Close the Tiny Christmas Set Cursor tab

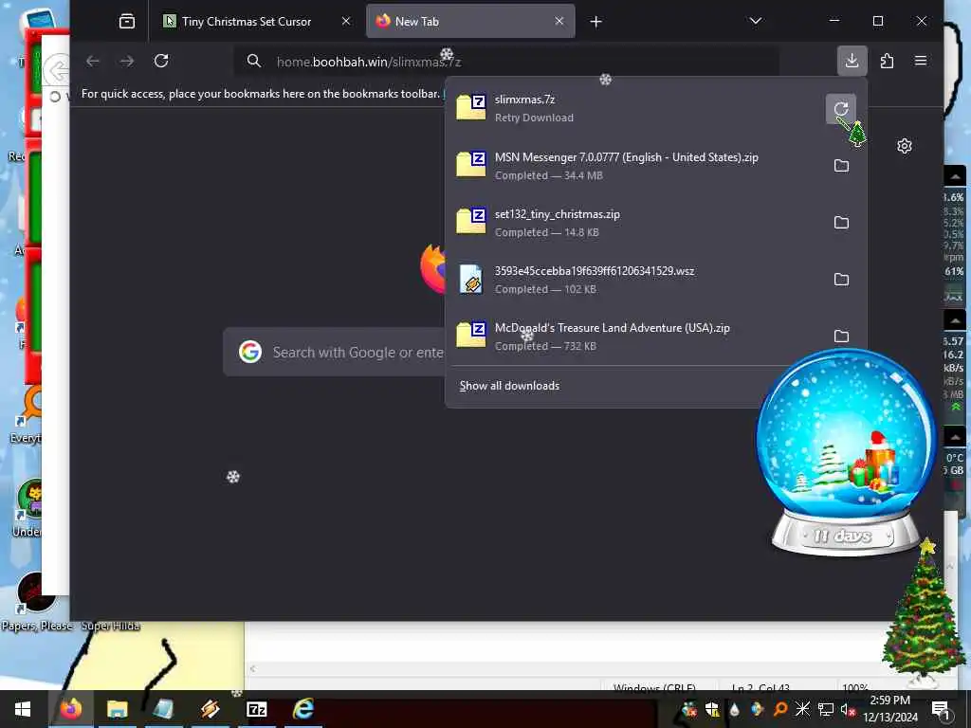pos(346,21)
